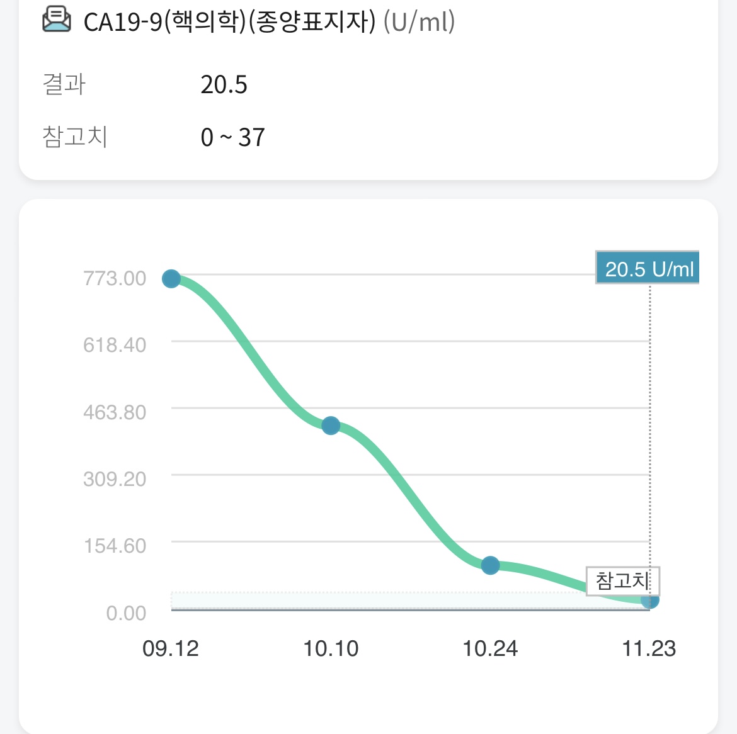Tap the 결과 row label
The width and height of the screenshot is (737, 734).
[64, 84]
